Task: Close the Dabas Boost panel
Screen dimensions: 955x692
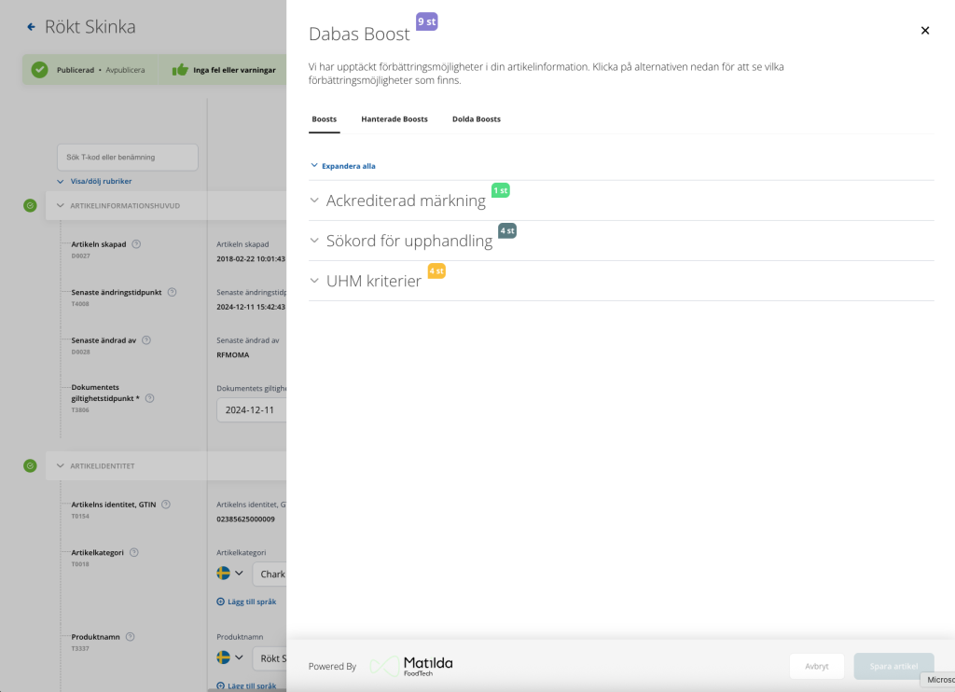Action: coord(924,31)
